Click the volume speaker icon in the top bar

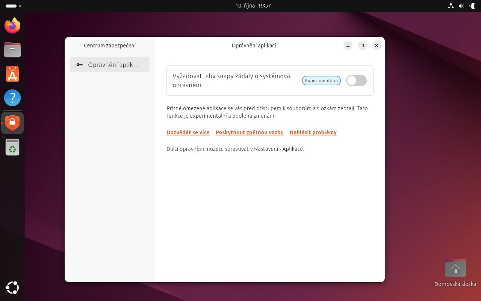pos(461,6)
